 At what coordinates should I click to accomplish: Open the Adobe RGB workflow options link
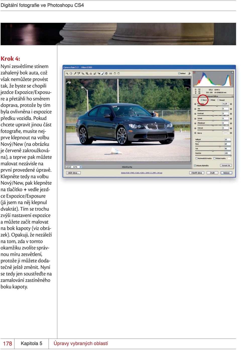pyautogui.click(x=142, y=173)
